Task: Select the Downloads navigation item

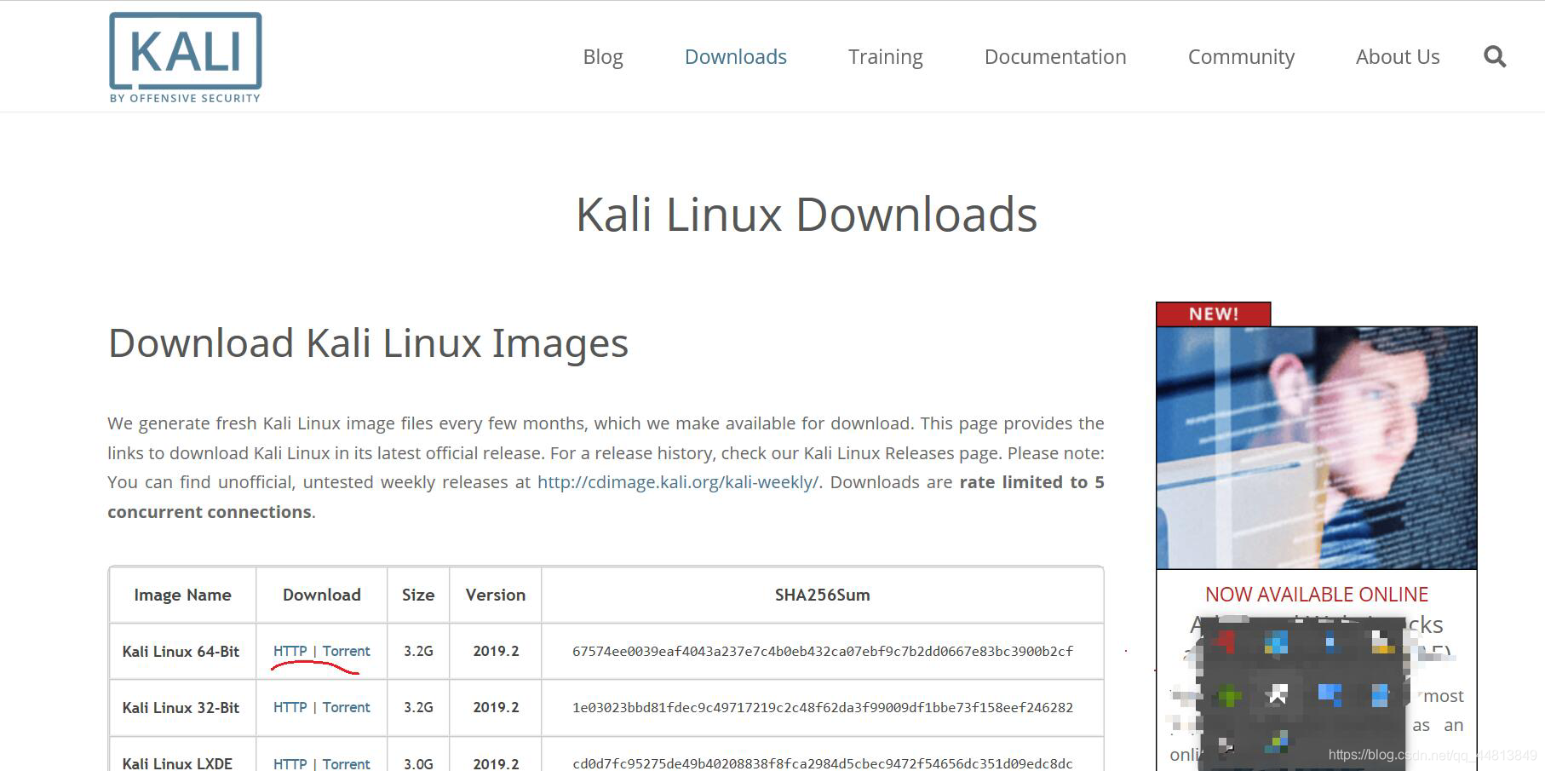Action: click(735, 56)
